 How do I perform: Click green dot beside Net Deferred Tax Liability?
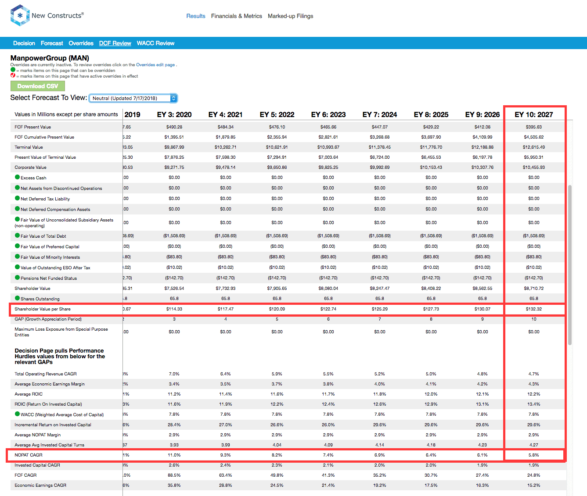(17, 198)
